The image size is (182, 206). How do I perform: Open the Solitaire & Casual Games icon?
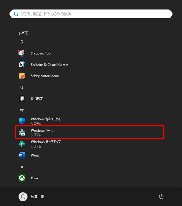pyautogui.click(x=21, y=65)
